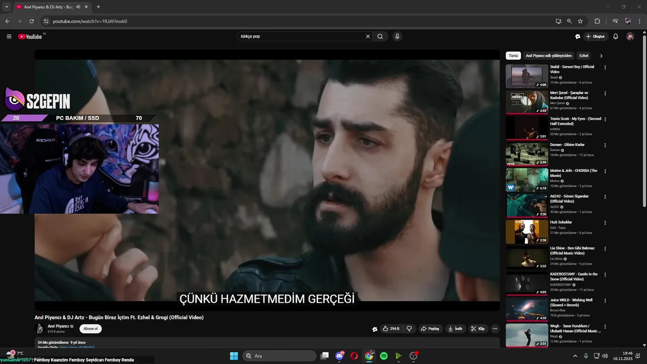647x364 pixels.
Task: Clear the 'türkçe pop' search text
Action: click(x=368, y=36)
